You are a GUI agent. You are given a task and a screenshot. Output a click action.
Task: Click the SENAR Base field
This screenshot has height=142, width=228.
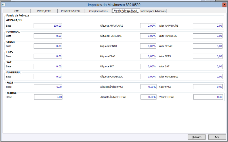pos(48,46)
